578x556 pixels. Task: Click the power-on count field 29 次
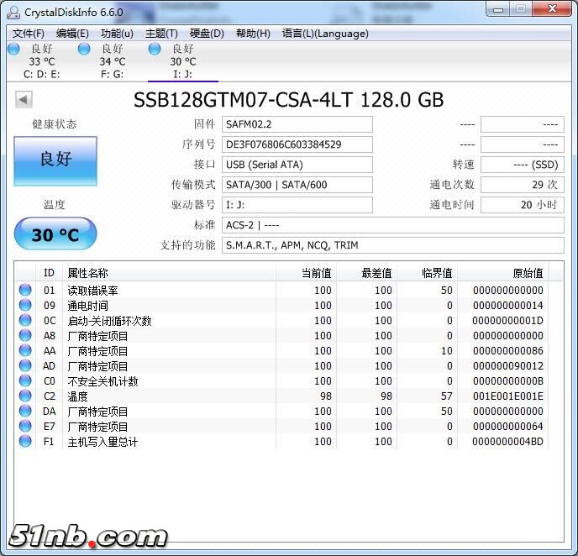pos(523,185)
